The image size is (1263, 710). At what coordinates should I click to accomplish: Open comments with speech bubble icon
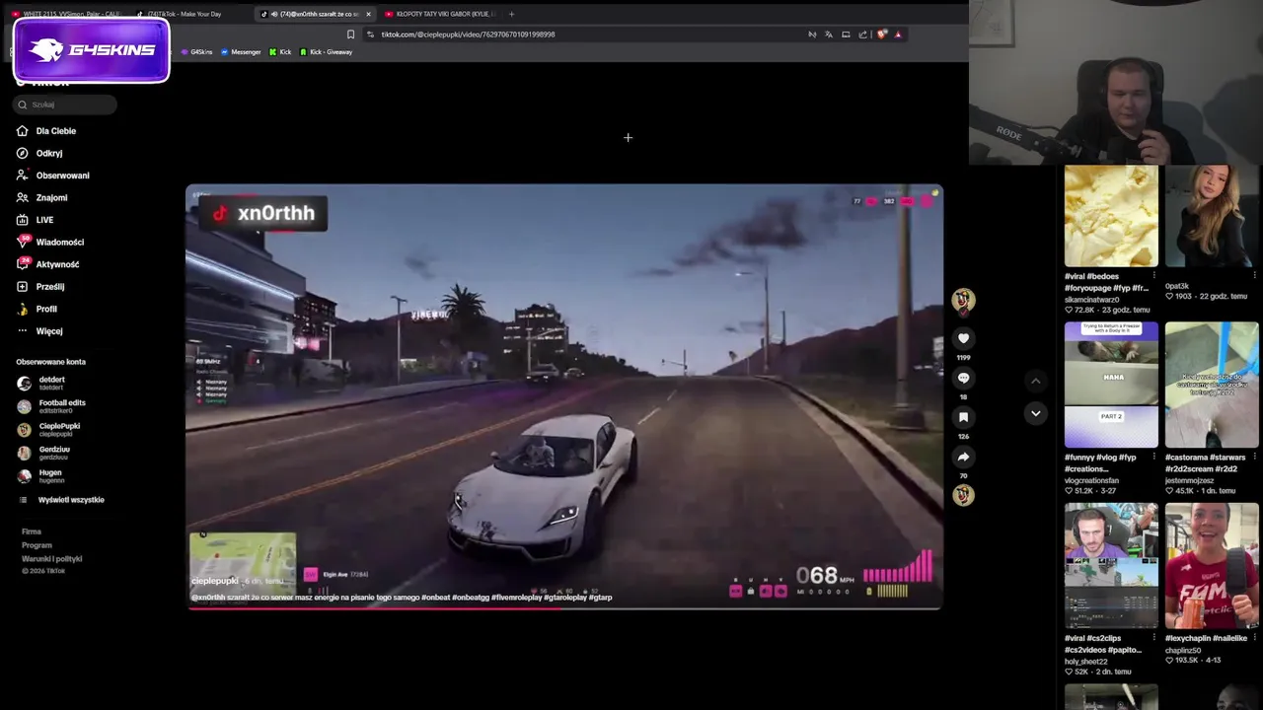click(963, 378)
